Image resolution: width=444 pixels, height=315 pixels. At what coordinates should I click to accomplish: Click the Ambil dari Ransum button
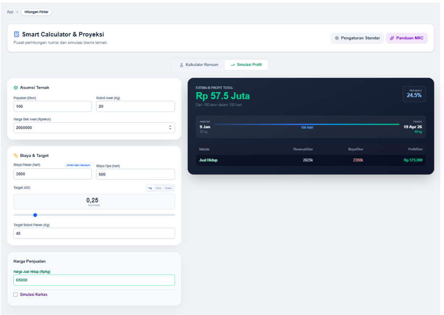(x=78, y=165)
